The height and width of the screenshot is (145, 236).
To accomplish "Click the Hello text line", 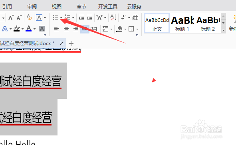I will coord(18,143).
